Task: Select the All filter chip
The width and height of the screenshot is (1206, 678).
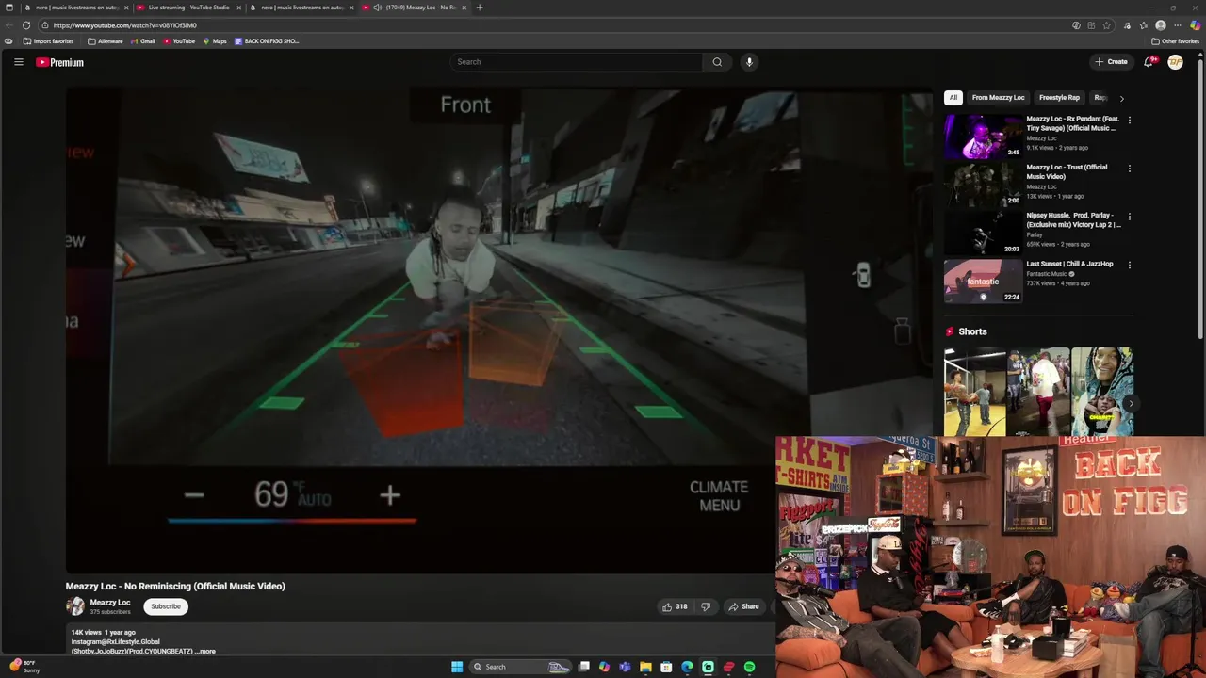Action: click(x=953, y=98)
